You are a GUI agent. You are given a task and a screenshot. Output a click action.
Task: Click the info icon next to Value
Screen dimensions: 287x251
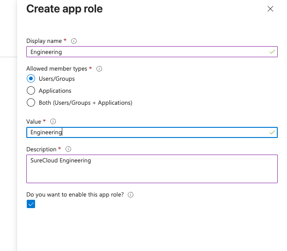click(x=53, y=121)
